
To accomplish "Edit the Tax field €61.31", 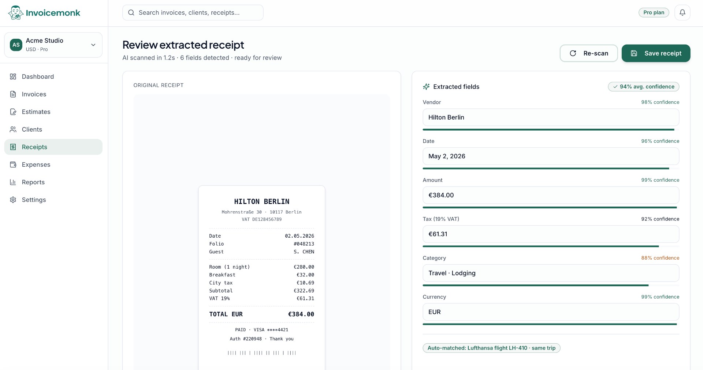I will 551,234.
